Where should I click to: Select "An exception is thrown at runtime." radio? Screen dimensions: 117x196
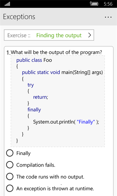coord(10,188)
